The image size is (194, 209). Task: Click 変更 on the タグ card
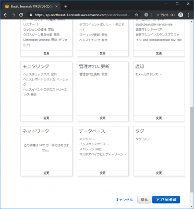(159, 173)
